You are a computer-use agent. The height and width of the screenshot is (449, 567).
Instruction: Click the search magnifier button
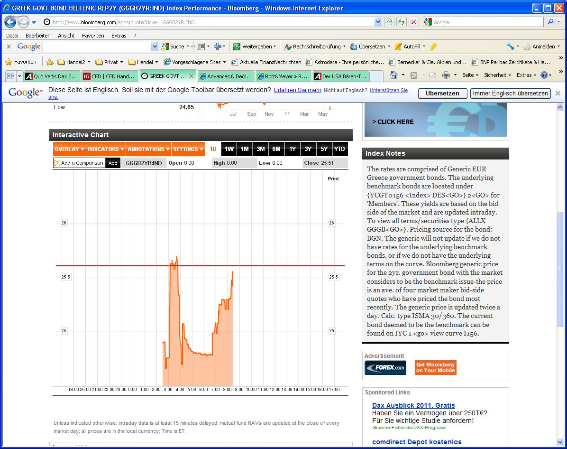point(550,22)
